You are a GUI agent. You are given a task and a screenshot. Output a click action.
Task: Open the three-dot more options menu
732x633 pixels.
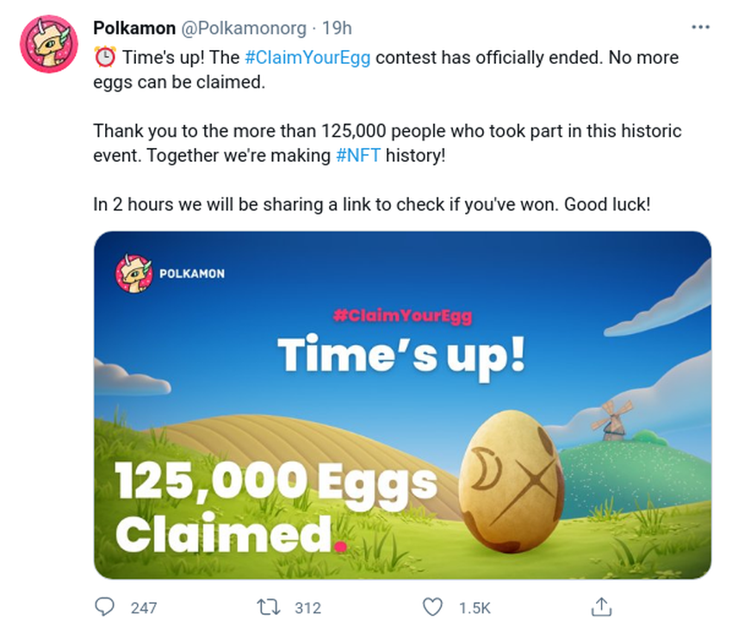(700, 28)
